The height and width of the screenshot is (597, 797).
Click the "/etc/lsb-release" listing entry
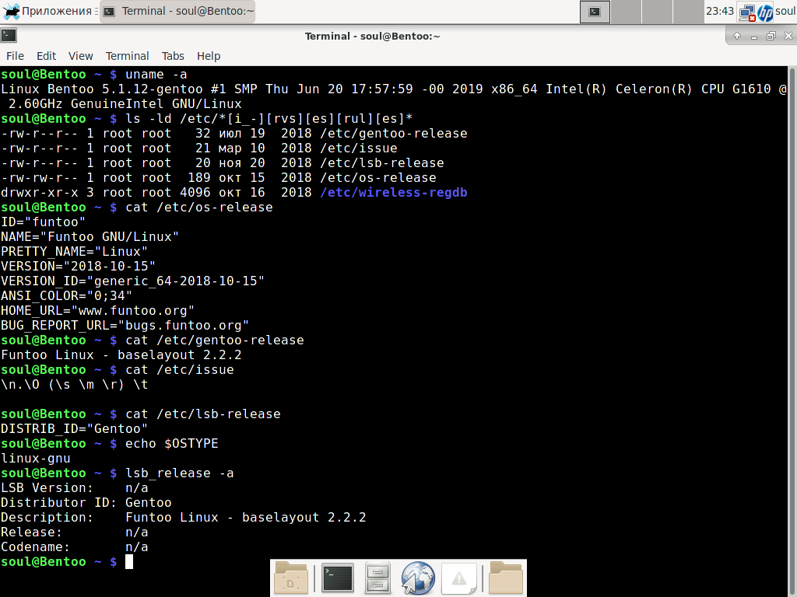(381, 162)
